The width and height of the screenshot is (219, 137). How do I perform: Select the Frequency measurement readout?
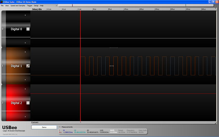pyautogui.click(x=132, y=131)
